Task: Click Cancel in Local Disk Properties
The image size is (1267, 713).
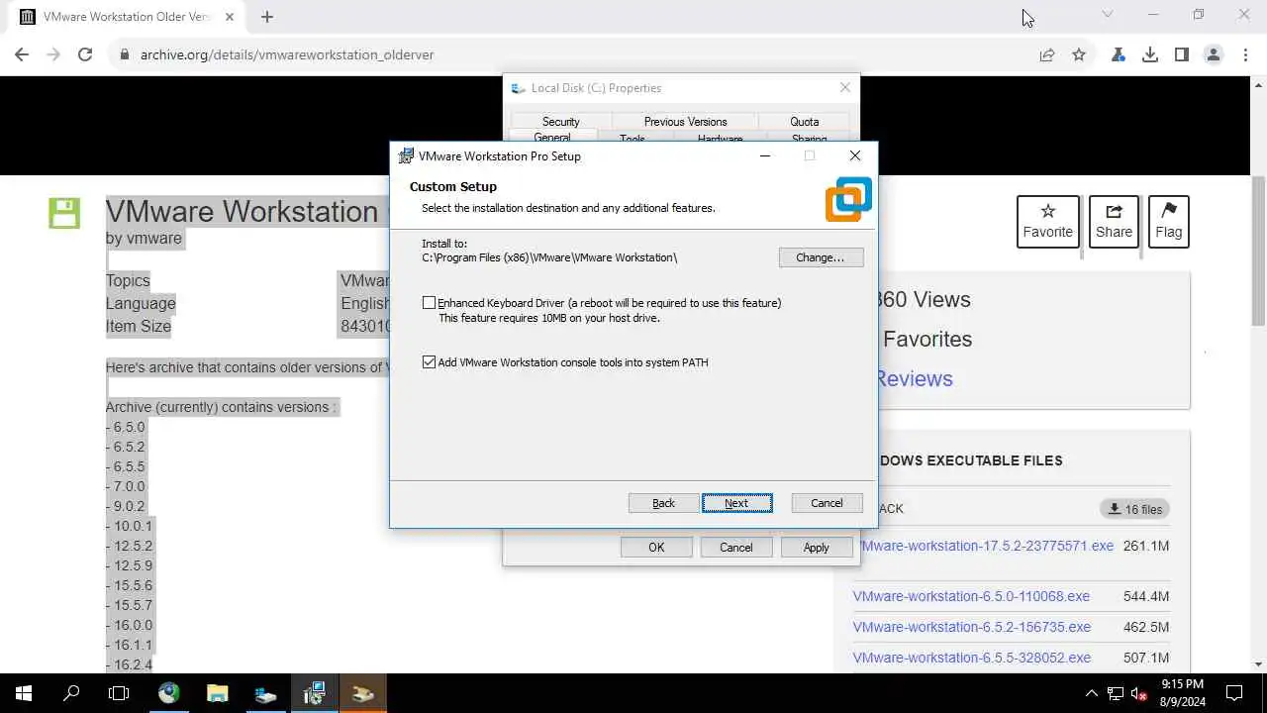Action: pos(736,547)
